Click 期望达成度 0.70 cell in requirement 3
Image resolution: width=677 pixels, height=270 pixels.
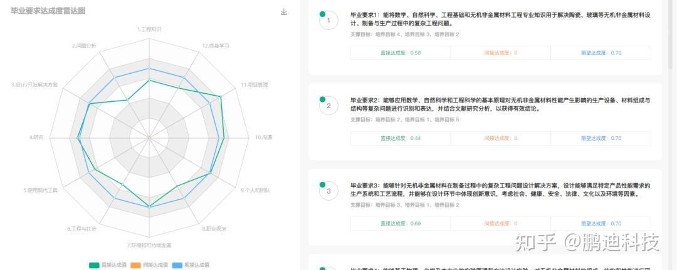pyautogui.click(x=601, y=224)
